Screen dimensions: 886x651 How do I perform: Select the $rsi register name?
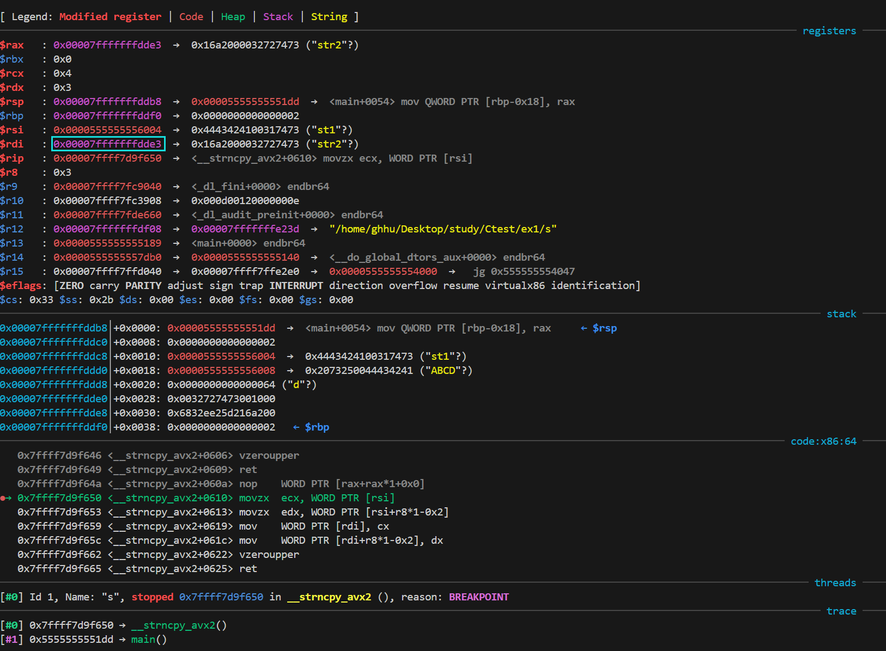pos(12,130)
